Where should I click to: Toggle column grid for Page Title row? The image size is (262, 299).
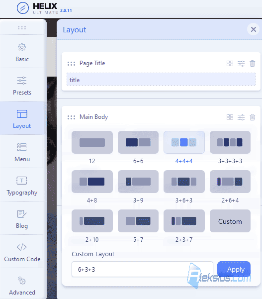[230, 63]
